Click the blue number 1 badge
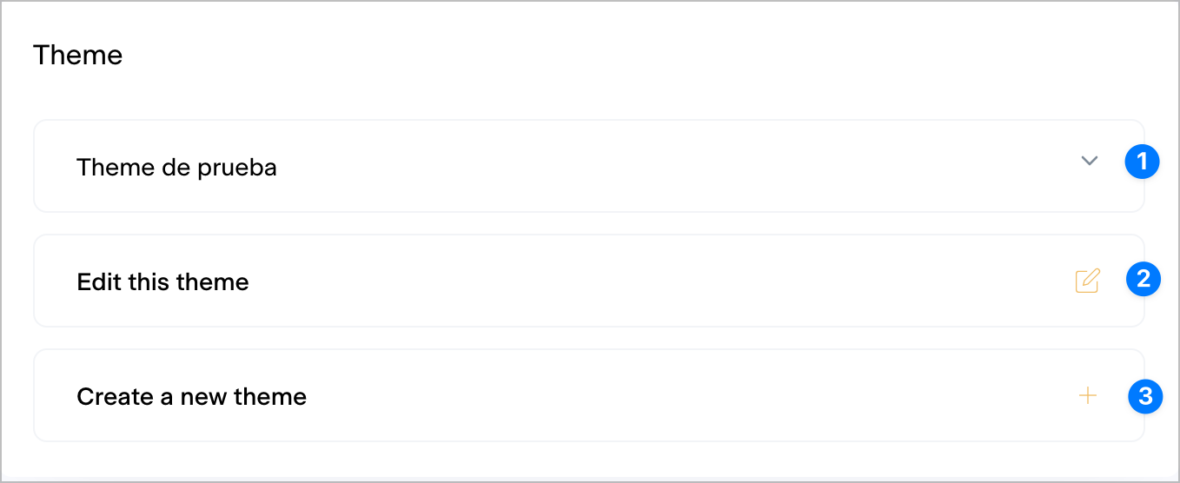The height and width of the screenshot is (483, 1180). click(x=1142, y=162)
